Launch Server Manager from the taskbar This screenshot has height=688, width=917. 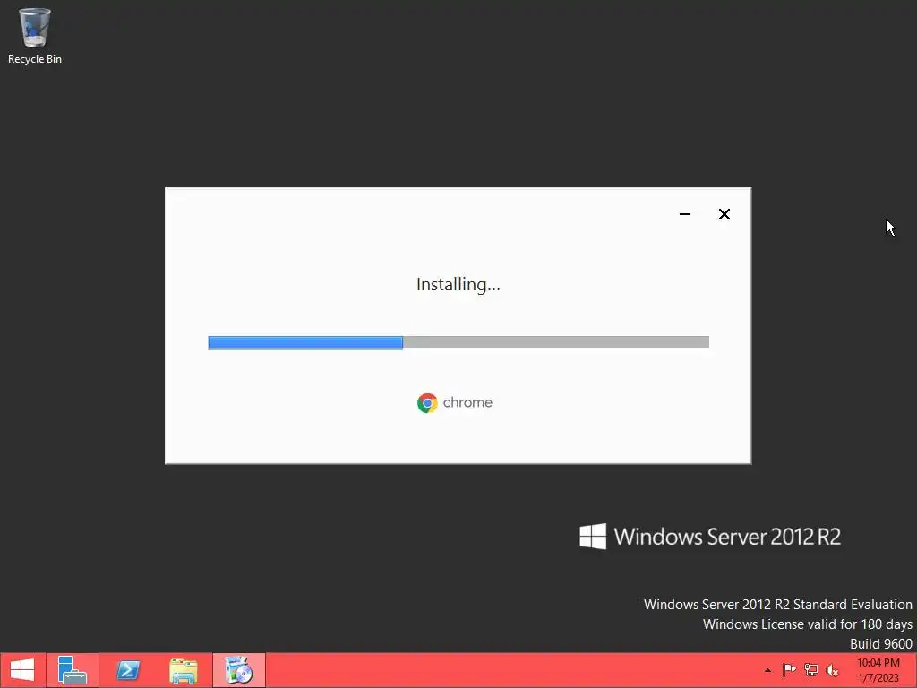[x=73, y=670]
